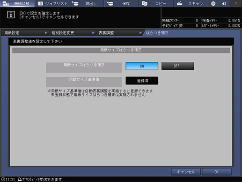Click the information icon beside the message

[x=11, y=15]
